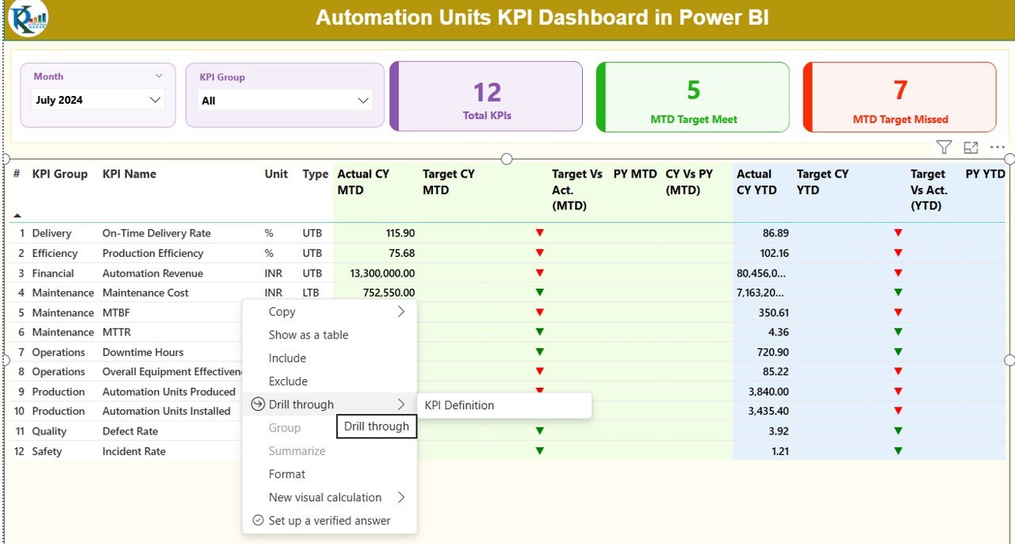
Task: Choose Include from the context menu
Action: coord(287,358)
